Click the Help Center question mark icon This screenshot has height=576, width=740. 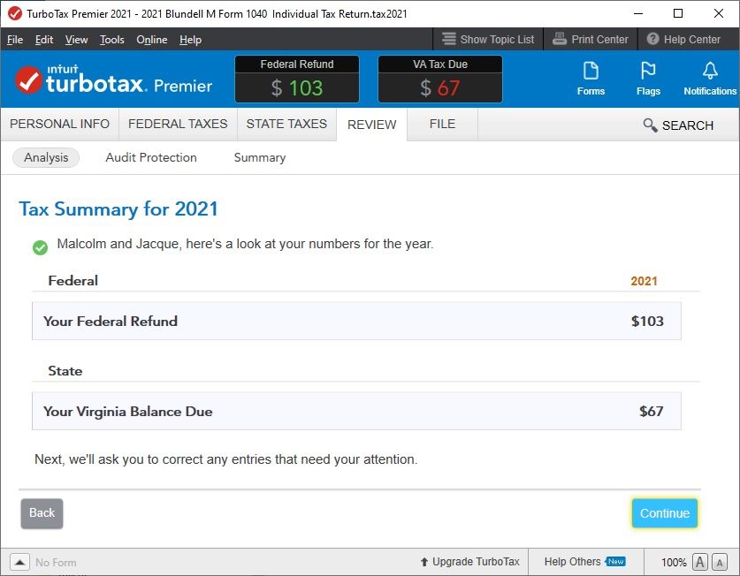(x=652, y=39)
